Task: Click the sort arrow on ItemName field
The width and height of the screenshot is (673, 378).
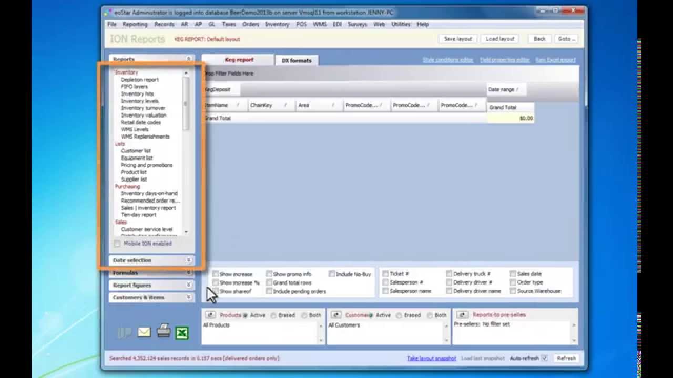Action: tap(238, 106)
